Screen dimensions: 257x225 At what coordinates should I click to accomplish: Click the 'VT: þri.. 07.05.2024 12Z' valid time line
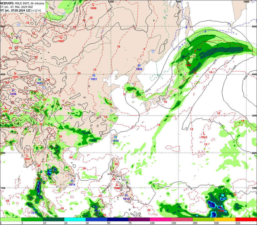pos(15,10)
